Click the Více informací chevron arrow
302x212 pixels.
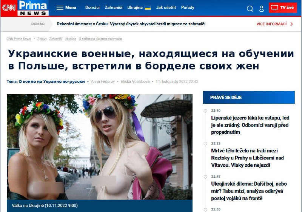tap(291, 24)
